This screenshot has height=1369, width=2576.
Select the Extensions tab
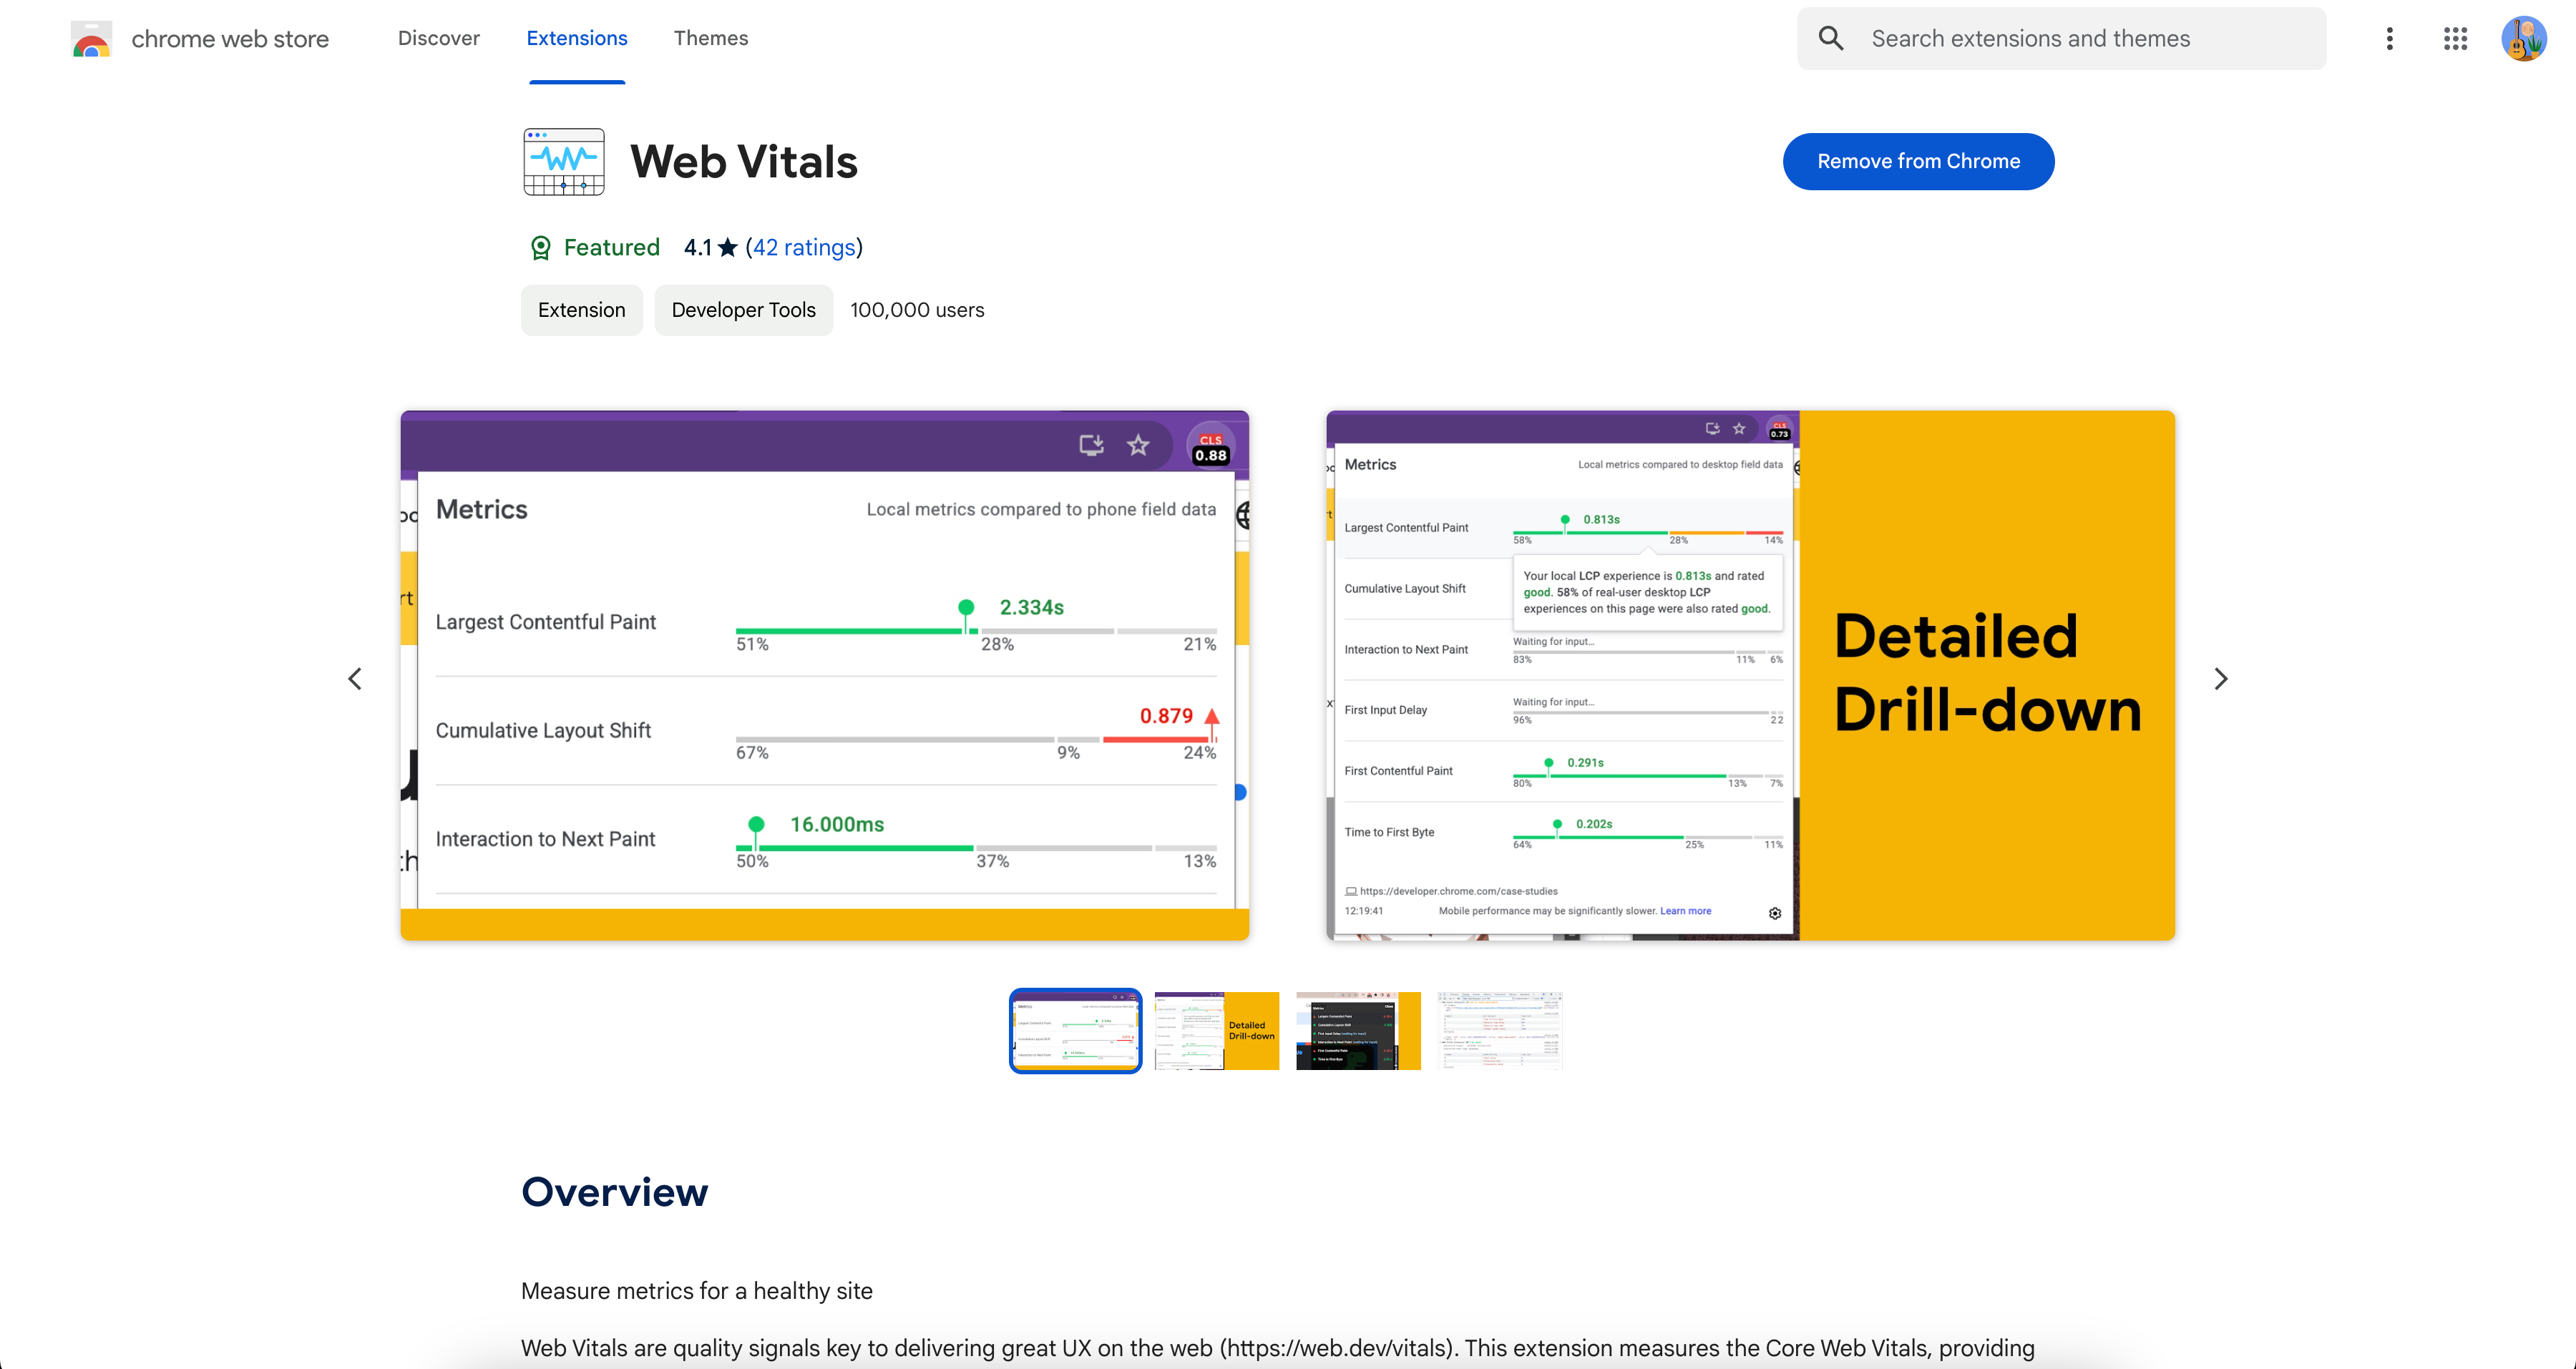(577, 38)
